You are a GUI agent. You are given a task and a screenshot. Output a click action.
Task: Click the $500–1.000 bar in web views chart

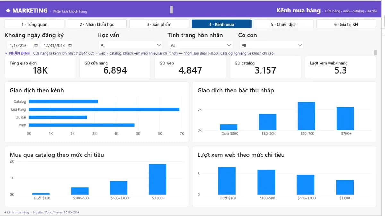coord(305,185)
